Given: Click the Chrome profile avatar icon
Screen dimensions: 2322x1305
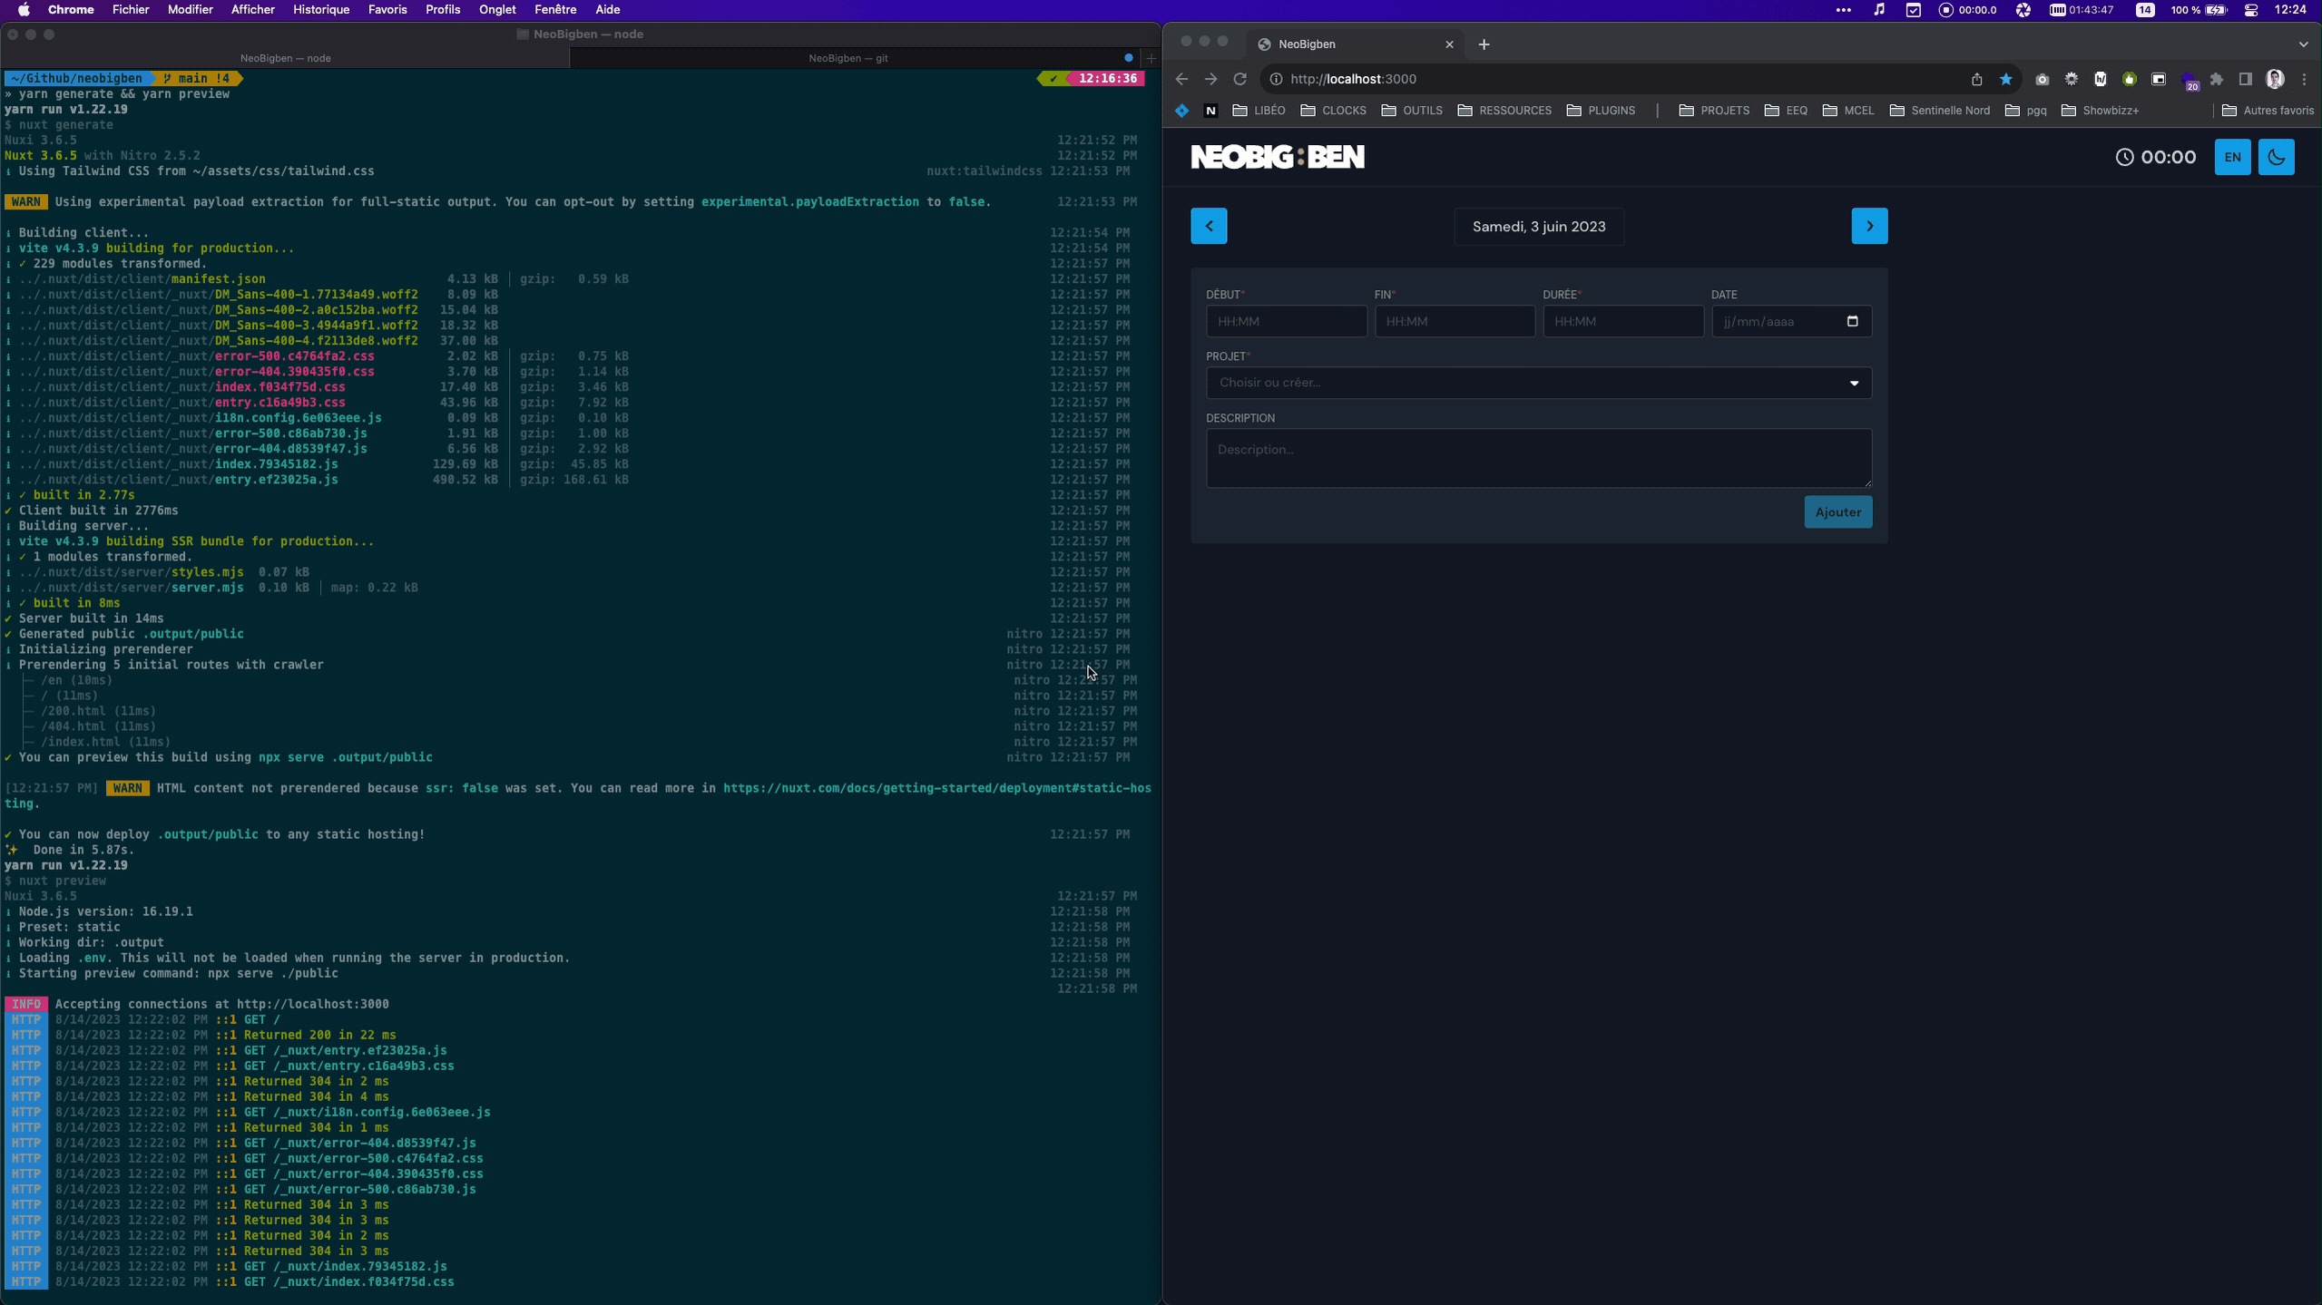Looking at the screenshot, I should point(2275,80).
